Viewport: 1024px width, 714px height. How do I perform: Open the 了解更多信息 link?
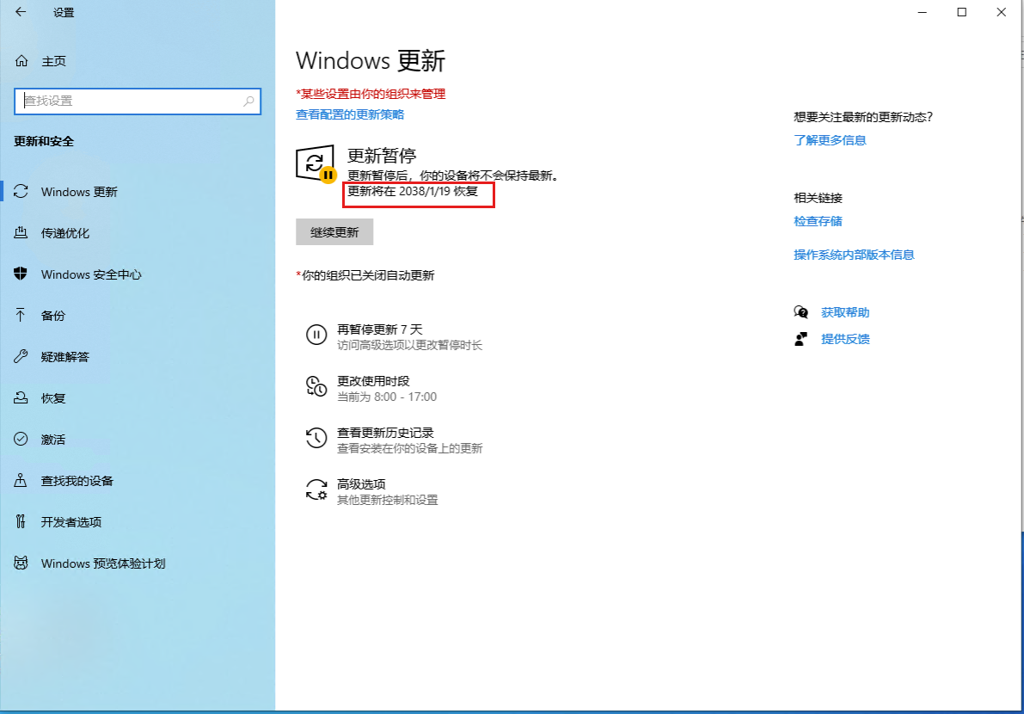[x=830, y=140]
